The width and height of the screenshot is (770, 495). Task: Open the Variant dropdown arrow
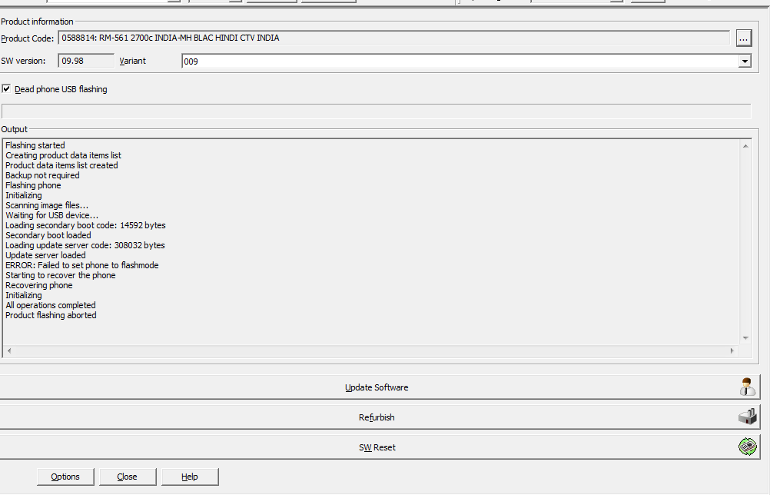tap(745, 61)
